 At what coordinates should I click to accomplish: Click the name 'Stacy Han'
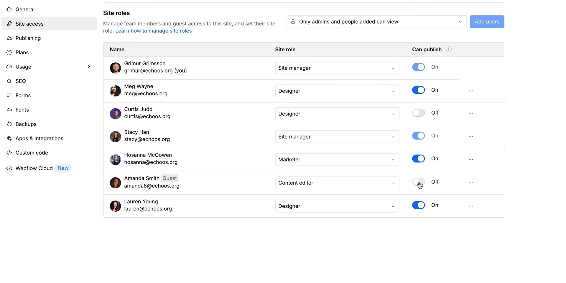point(136,132)
